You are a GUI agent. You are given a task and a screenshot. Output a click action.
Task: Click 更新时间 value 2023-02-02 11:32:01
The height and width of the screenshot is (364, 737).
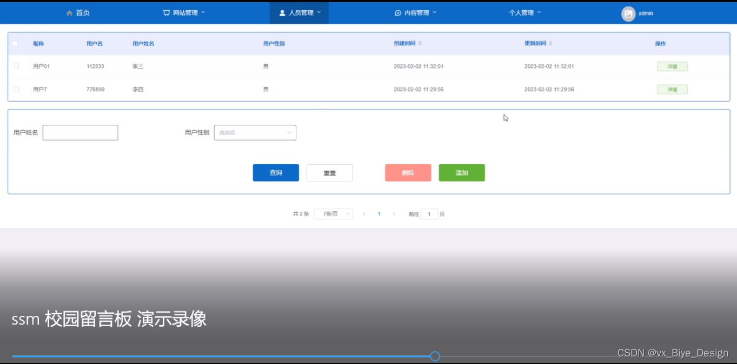pos(549,66)
